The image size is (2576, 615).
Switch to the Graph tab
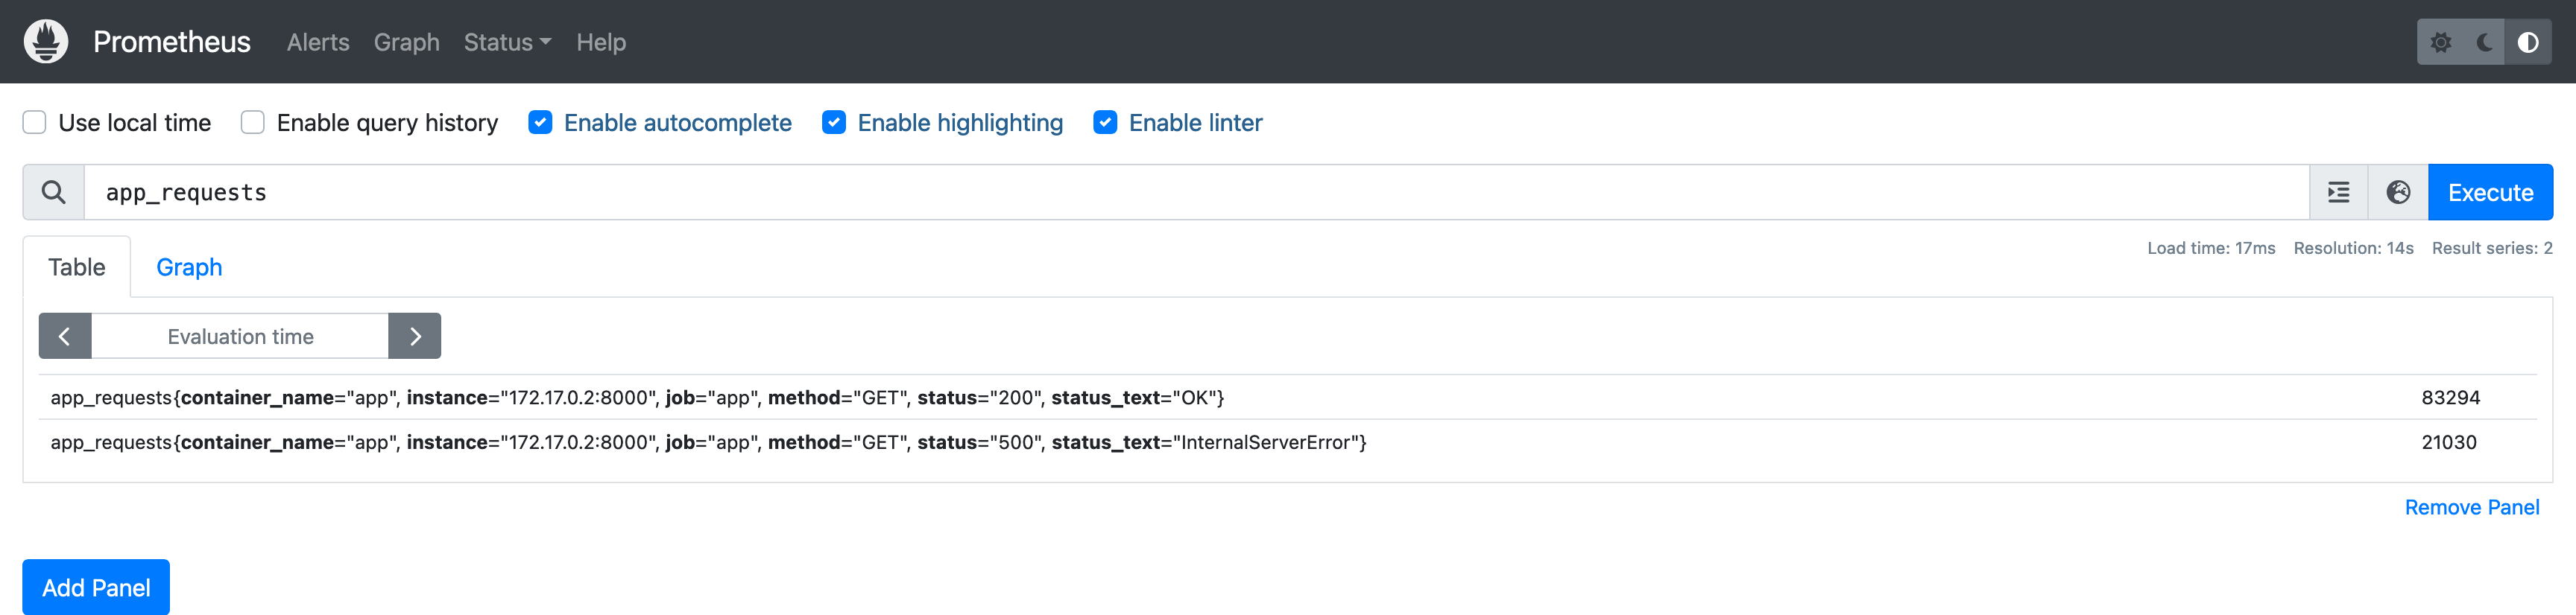(189, 267)
